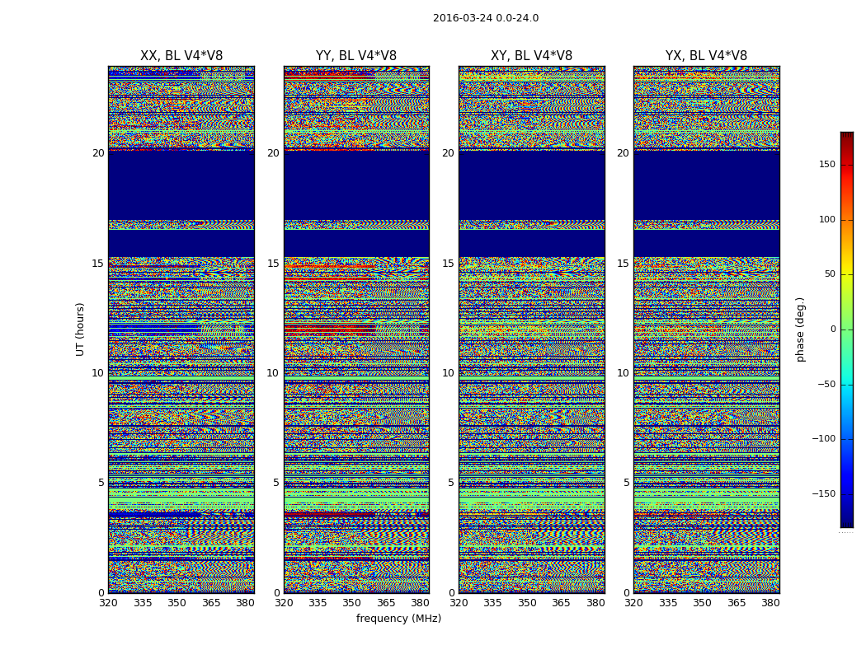This screenshot has height=659, width=866.
Task: Click the '380' x-tick label under the XX plot
Action: pyautogui.click(x=245, y=603)
